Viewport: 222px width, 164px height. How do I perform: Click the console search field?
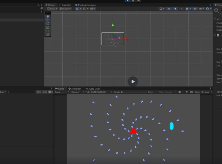[21, 92]
